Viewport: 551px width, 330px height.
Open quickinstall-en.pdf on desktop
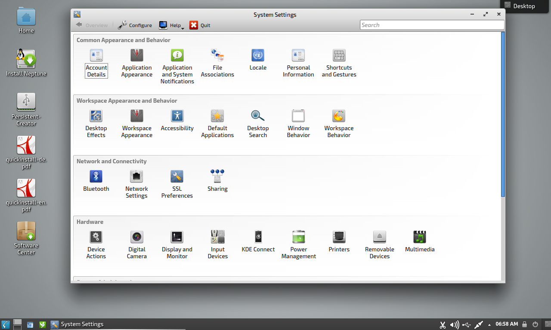[x=26, y=195]
